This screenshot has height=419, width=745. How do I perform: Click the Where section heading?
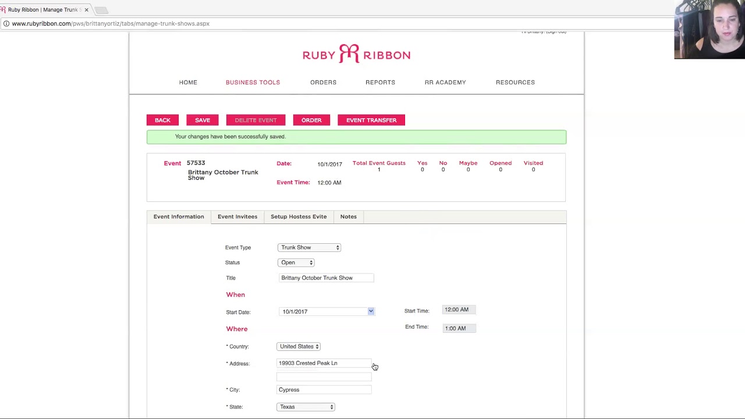click(x=237, y=329)
